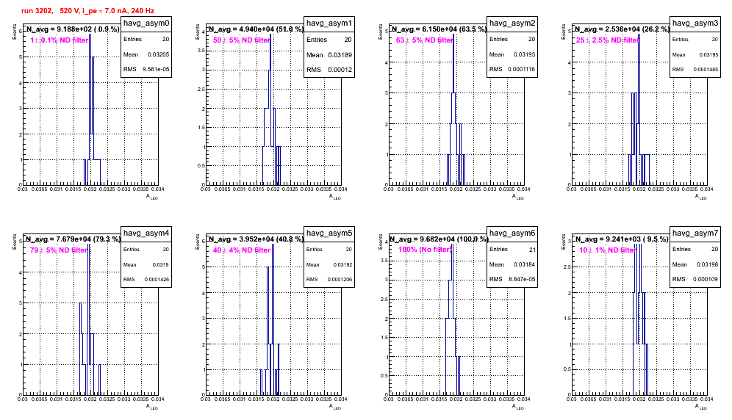Click the A_LED axis title under havg_asym0 plot
This screenshot has height=420, width=732.
[x=152, y=197]
